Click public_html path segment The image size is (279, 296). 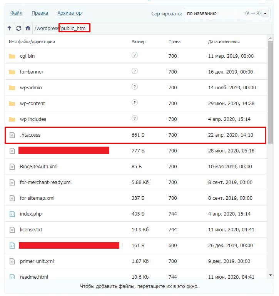74,28
